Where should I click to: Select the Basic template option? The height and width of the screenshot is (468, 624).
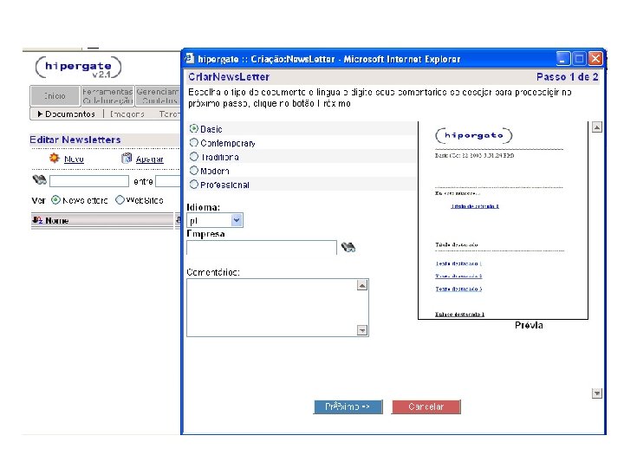[x=194, y=128]
